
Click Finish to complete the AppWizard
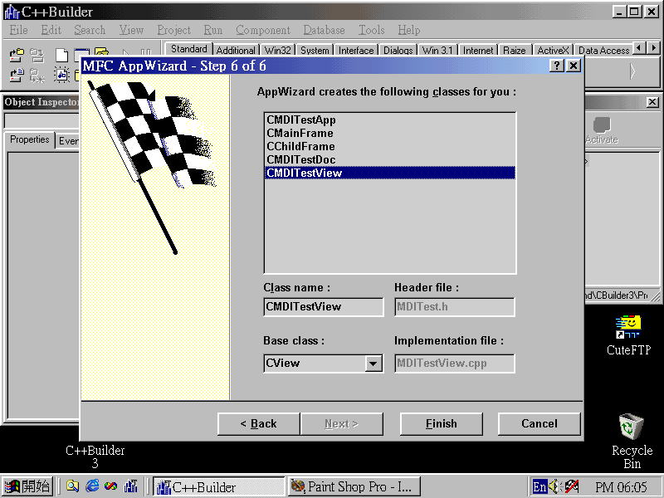pyautogui.click(x=442, y=424)
